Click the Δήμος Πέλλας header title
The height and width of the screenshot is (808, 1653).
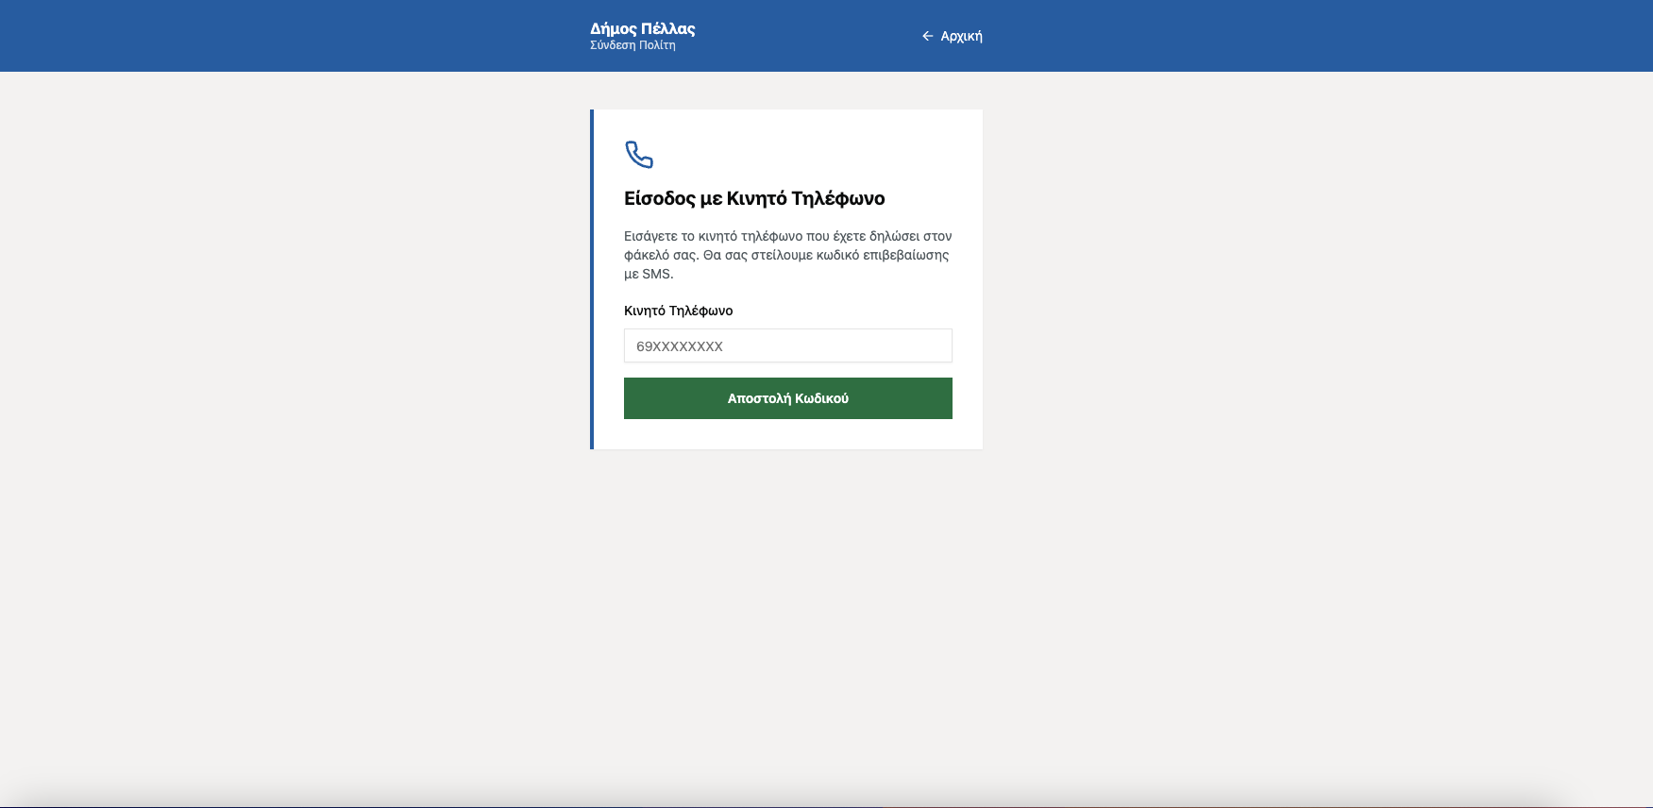[643, 28]
